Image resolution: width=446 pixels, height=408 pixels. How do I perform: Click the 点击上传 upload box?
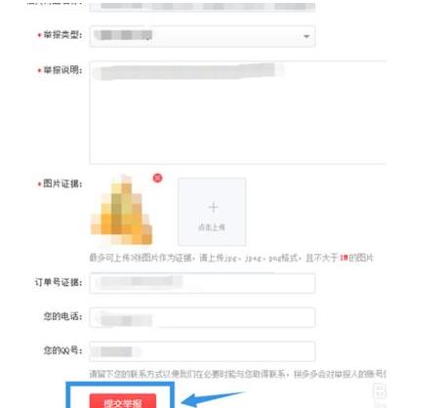[x=212, y=212]
